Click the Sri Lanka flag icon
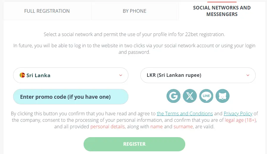 pyautogui.click(x=22, y=75)
